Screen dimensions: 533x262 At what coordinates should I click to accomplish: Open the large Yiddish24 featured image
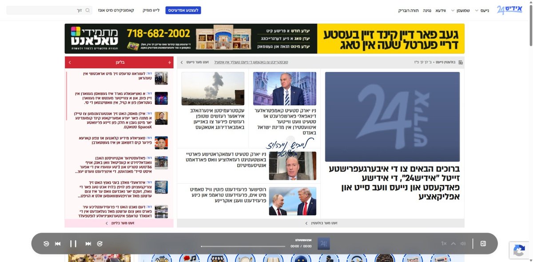point(392,117)
